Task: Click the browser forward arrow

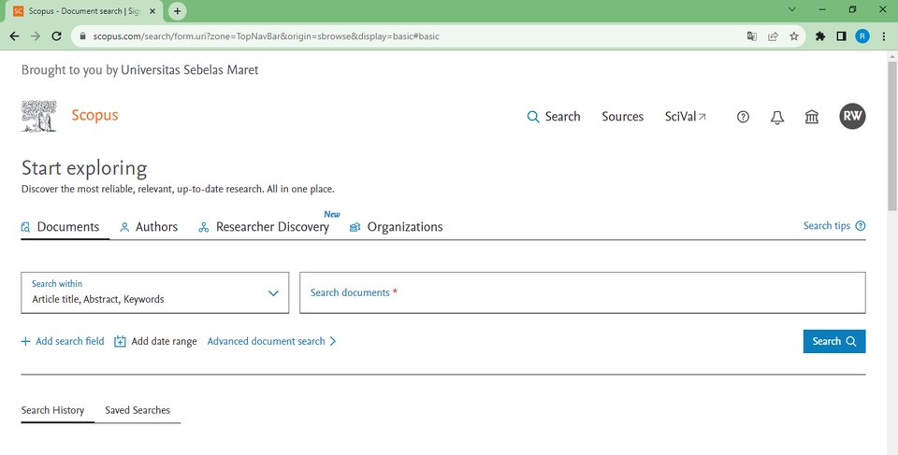Action: [x=36, y=36]
